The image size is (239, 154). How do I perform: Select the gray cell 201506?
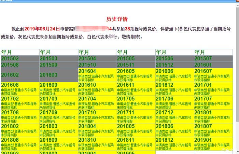175,58
